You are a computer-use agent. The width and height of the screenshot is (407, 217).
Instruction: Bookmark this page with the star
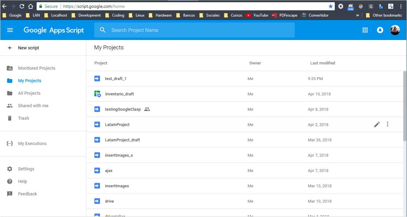tap(331, 6)
